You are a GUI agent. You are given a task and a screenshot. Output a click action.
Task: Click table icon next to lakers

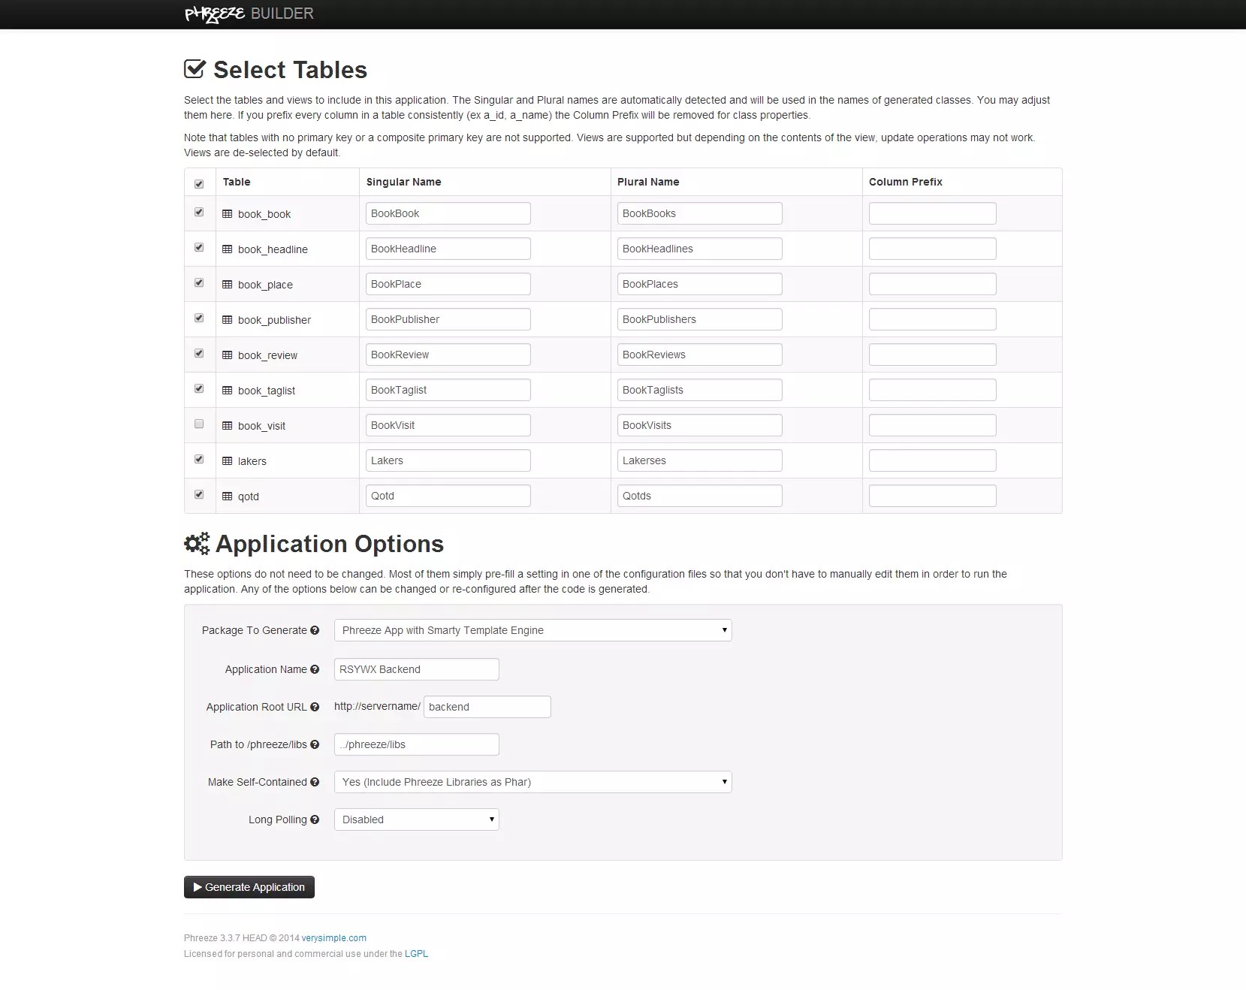click(x=228, y=461)
